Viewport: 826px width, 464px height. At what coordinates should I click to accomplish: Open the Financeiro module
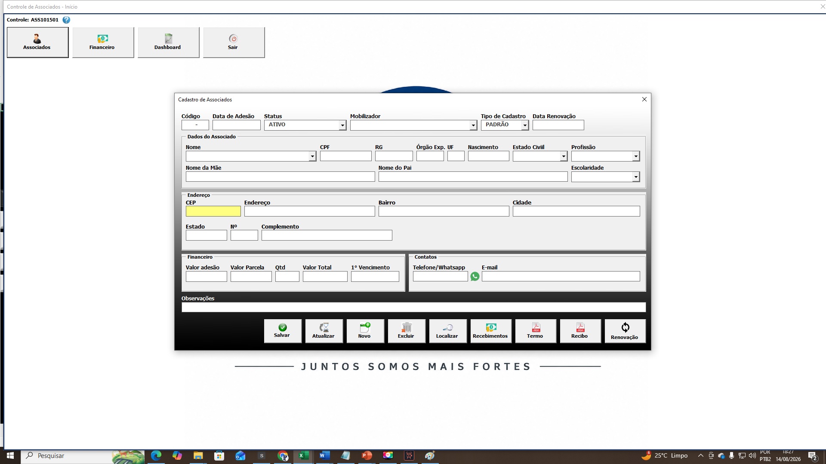(103, 42)
